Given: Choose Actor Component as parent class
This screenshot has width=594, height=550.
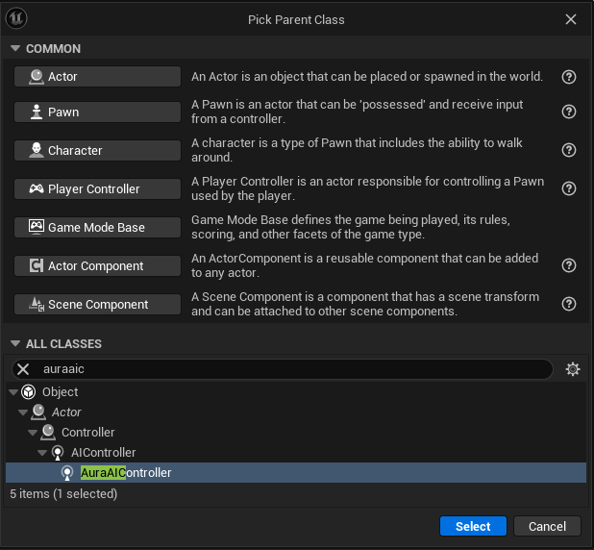Looking at the screenshot, I should [97, 265].
